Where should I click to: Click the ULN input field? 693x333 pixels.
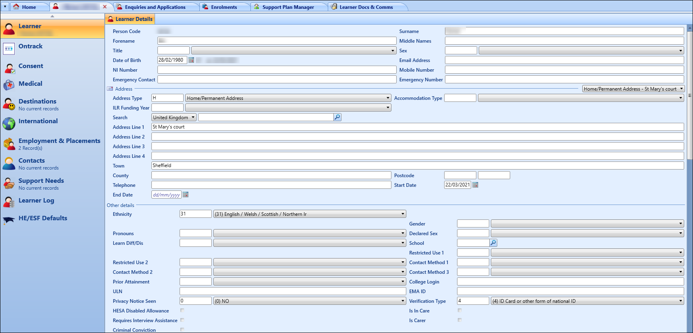click(293, 291)
